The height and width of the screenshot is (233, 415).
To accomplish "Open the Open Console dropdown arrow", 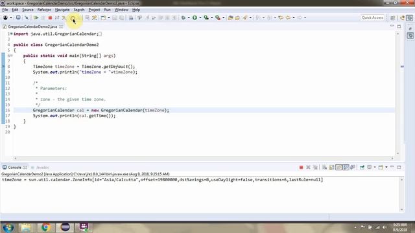I will click(x=386, y=167).
